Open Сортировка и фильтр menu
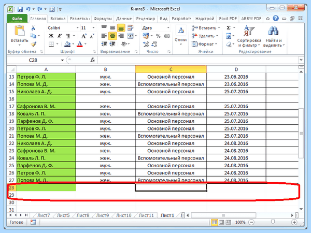The width and height of the screenshot is (311, 233). (x=249, y=36)
